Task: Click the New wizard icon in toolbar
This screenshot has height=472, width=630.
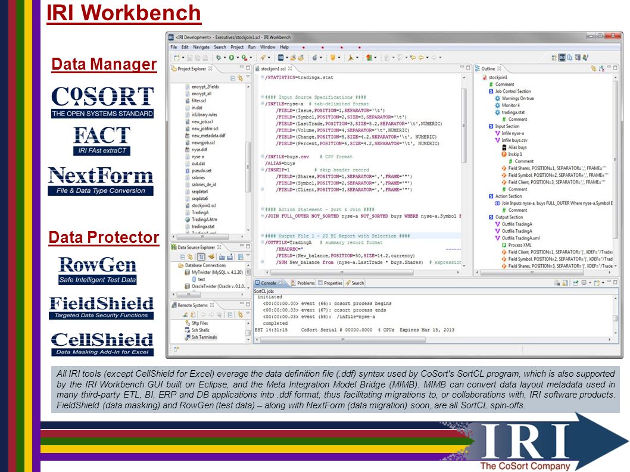Action: [x=177, y=58]
